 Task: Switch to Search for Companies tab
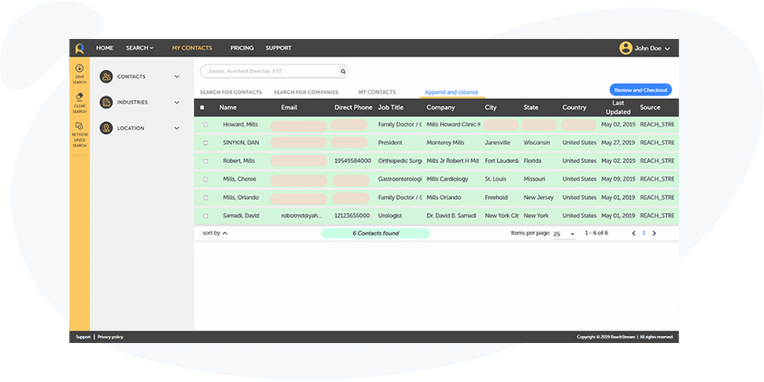(306, 92)
